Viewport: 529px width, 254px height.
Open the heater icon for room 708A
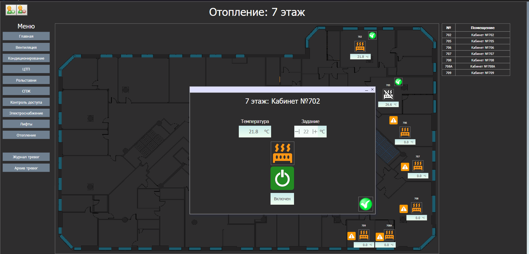point(389,235)
